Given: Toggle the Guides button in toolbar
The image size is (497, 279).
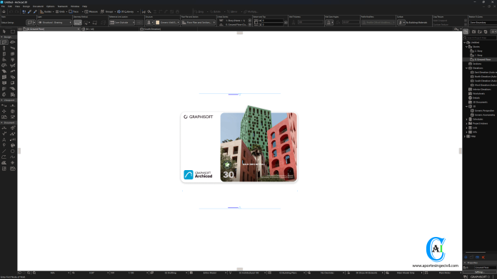Looking at the screenshot, I should pyautogui.click(x=46, y=11).
